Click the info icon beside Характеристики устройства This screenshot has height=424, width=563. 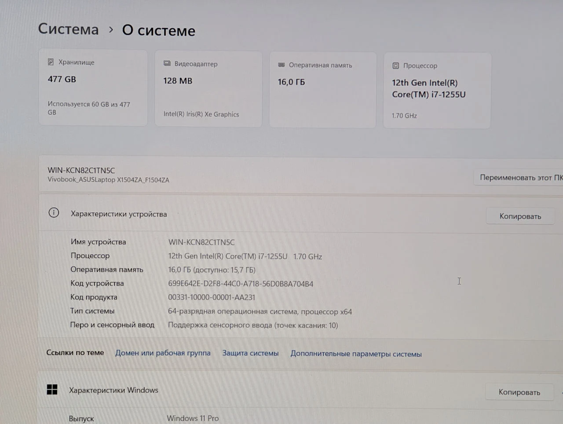pos(54,213)
